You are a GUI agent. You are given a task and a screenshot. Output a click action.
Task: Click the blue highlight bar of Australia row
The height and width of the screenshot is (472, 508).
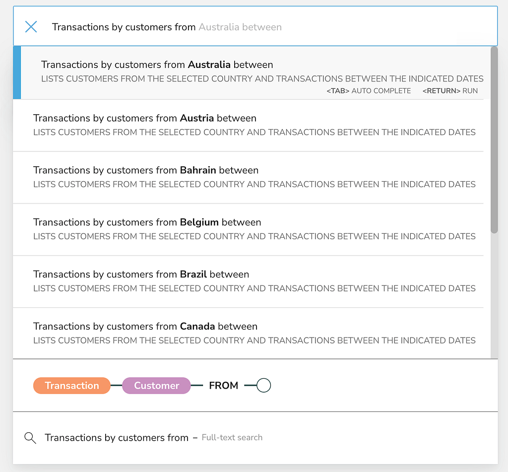(17, 72)
